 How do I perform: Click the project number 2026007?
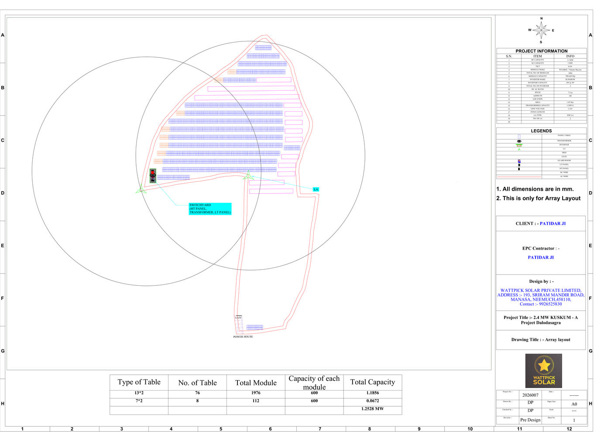point(530,395)
